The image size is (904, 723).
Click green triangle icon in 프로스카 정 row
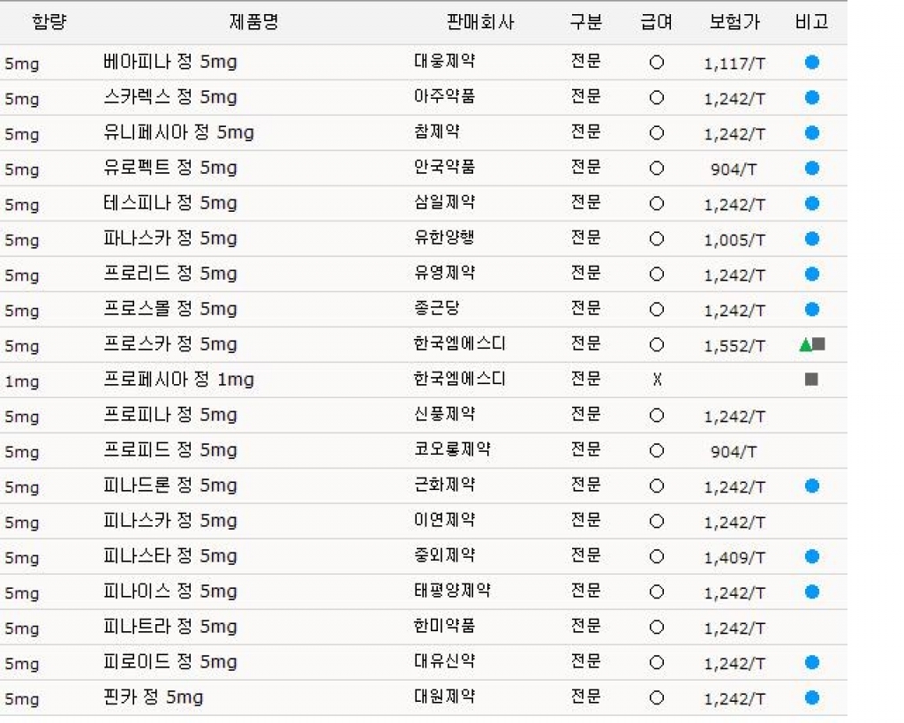tap(805, 345)
